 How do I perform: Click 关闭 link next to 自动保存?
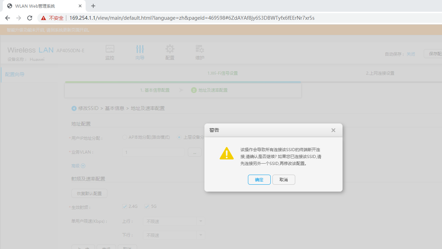click(x=411, y=54)
